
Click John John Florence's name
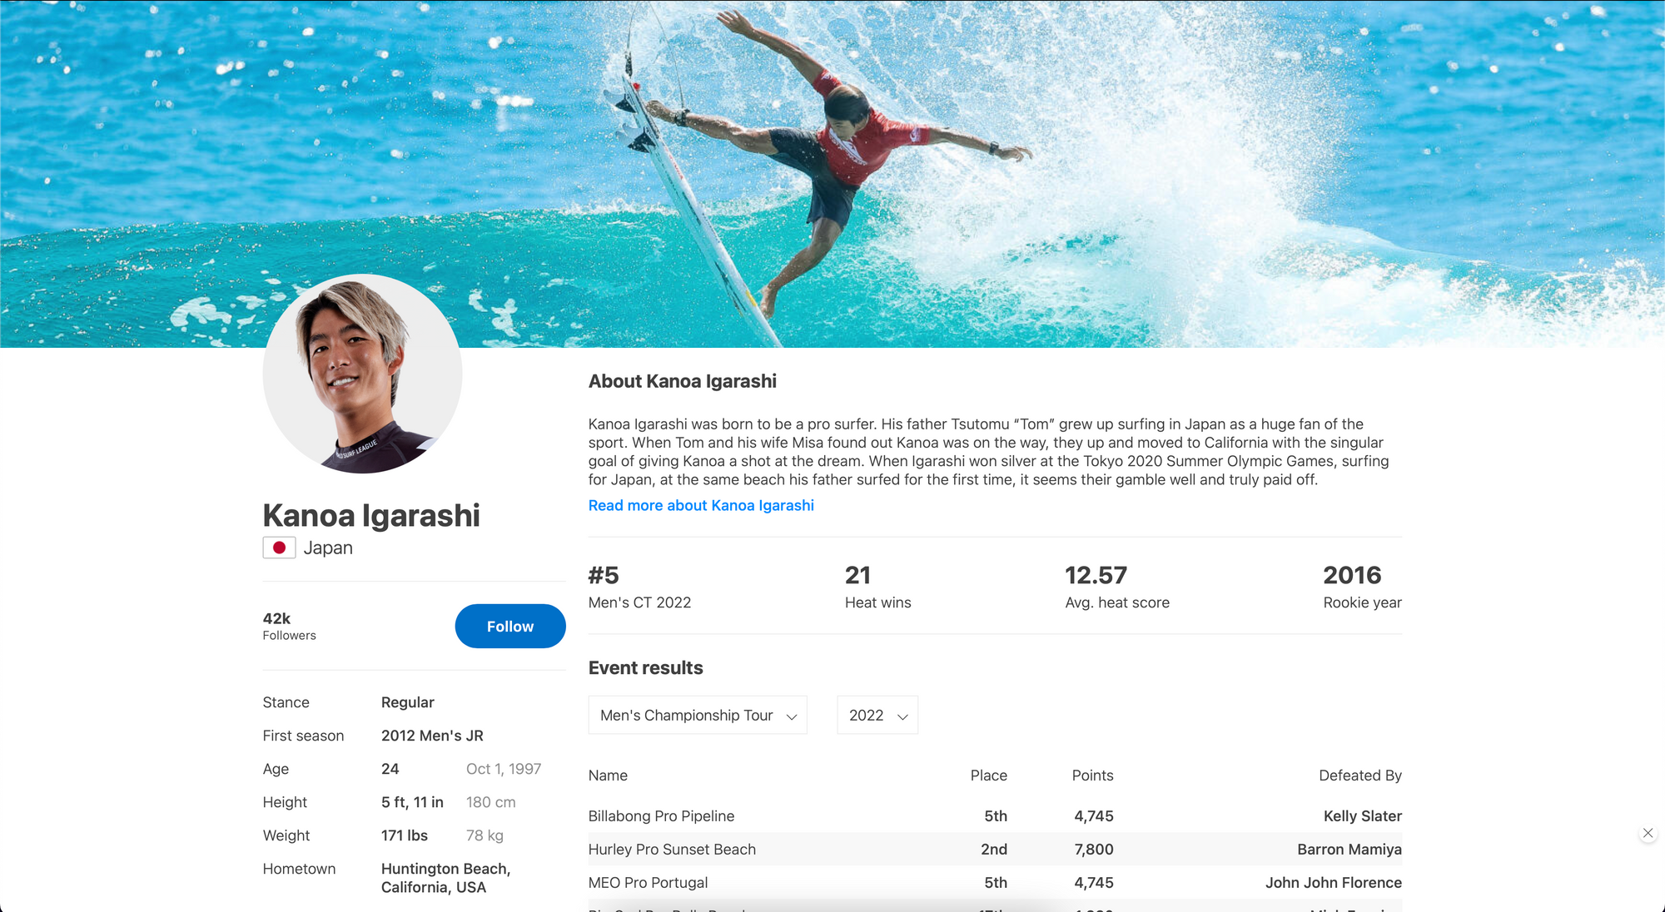click(1333, 883)
